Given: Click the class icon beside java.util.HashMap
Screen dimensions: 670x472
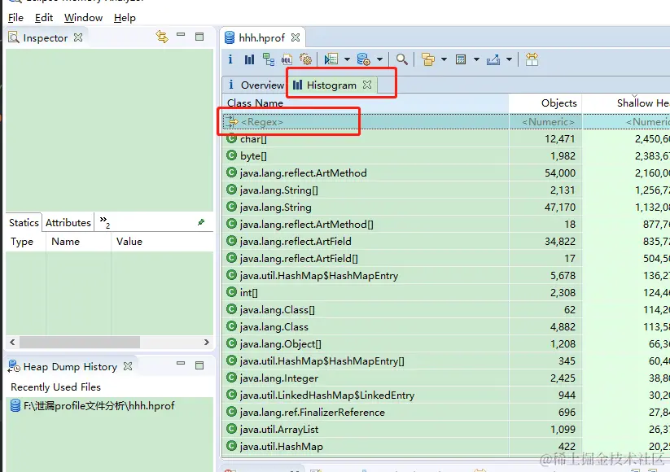Looking at the screenshot, I should click(x=231, y=446).
